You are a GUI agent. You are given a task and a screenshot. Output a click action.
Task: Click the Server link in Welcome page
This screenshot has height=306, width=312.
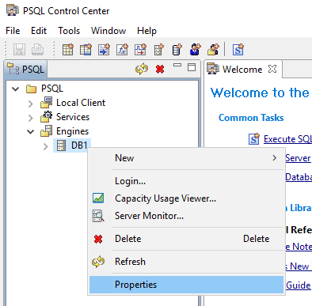tap(298, 158)
